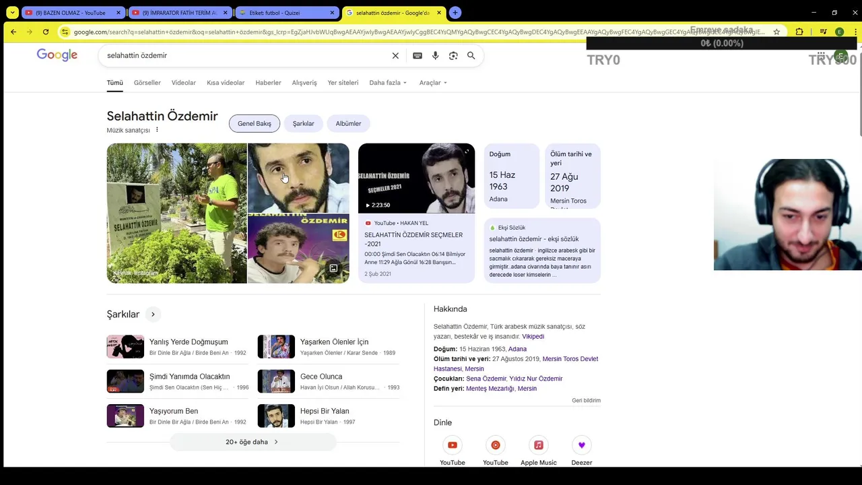Click the browser address bar URL
Viewport: 862px width, 485px height.
point(418,32)
